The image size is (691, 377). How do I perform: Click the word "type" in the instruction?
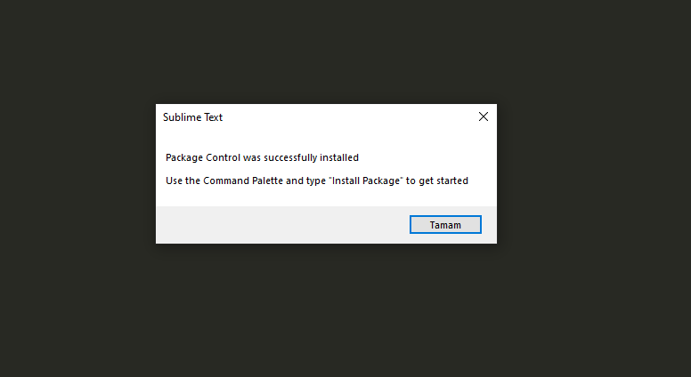click(x=316, y=181)
